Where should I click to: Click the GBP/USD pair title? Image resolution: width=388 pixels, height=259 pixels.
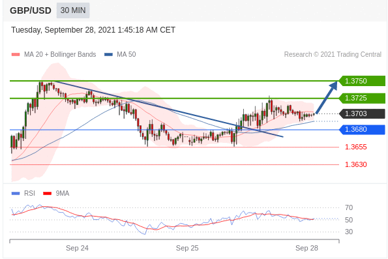31,10
